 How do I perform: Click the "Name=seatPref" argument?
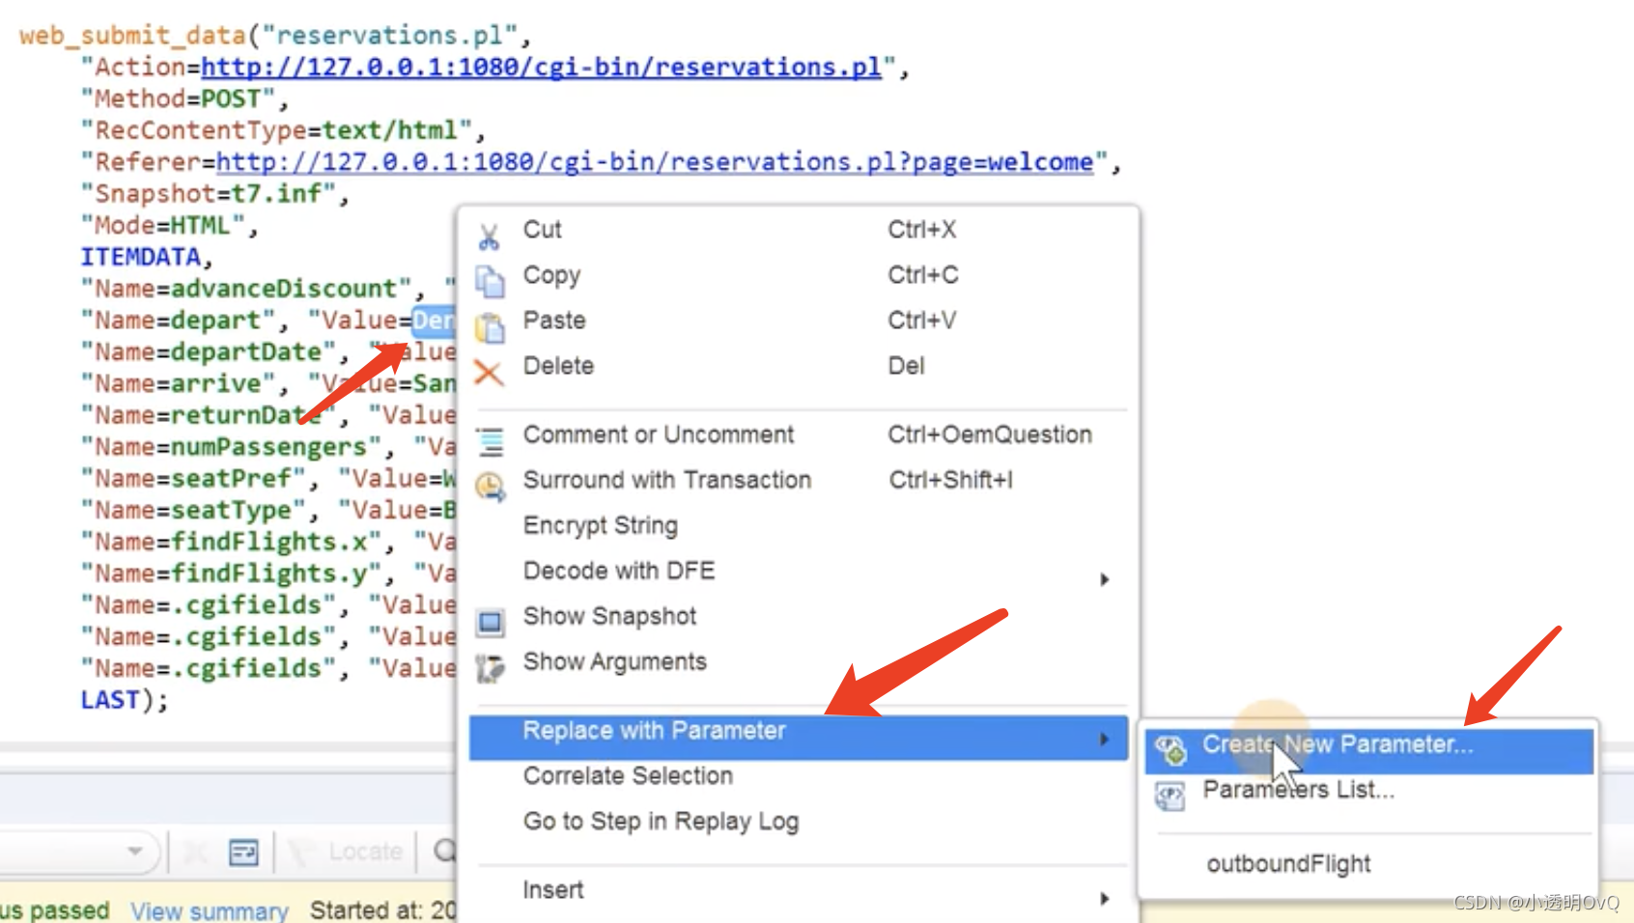tap(193, 479)
